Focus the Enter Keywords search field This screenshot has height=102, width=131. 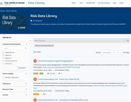(80, 41)
